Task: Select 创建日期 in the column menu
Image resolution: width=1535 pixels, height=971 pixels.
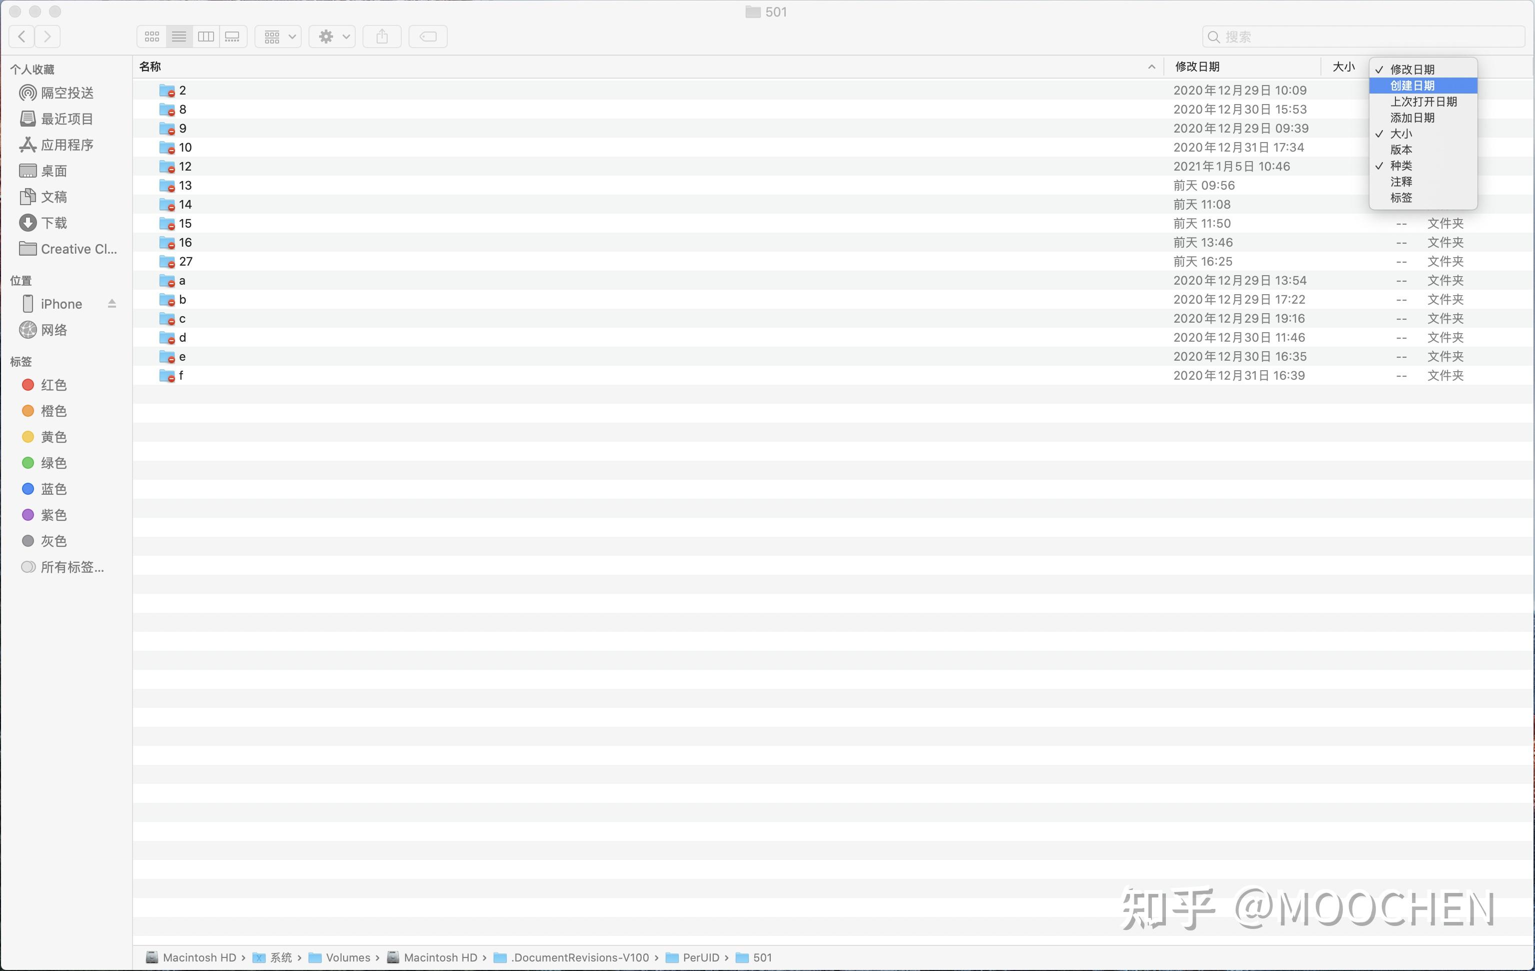Action: 1412,86
